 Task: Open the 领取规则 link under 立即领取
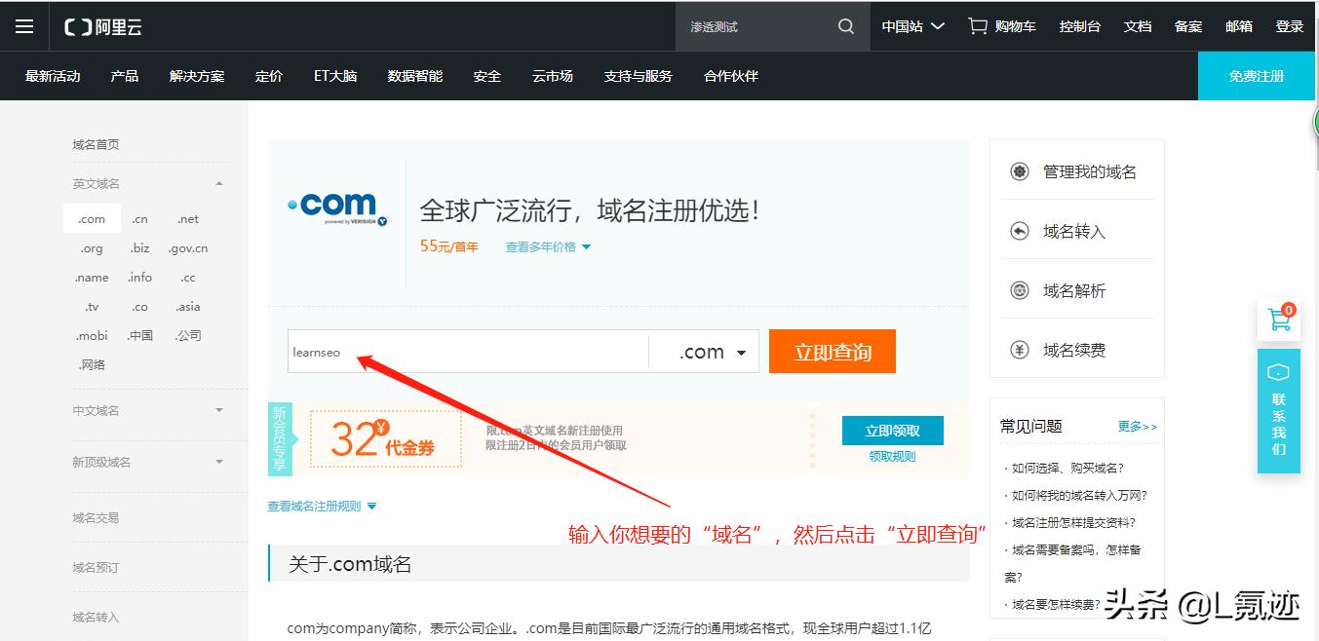click(892, 455)
